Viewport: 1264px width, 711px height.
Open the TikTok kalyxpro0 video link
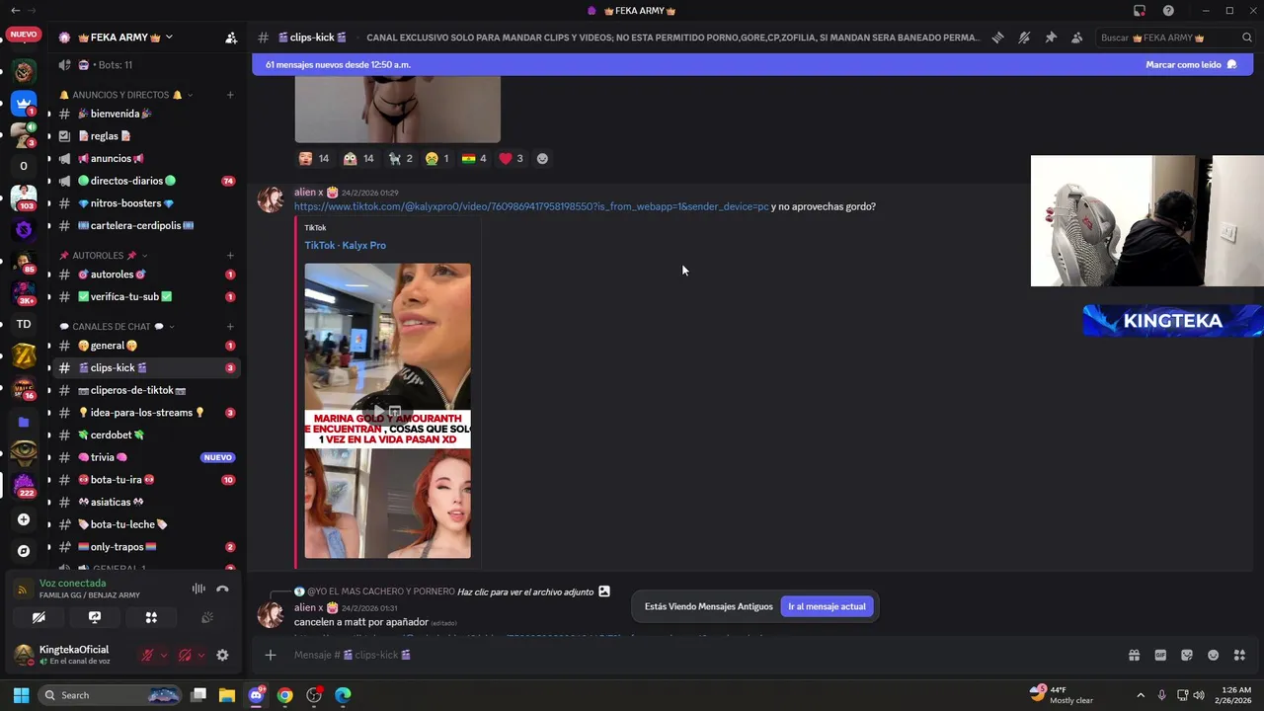pos(531,206)
